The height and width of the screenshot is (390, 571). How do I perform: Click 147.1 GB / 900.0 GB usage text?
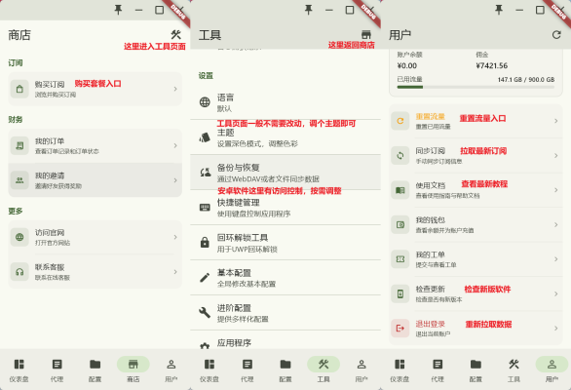pos(526,79)
